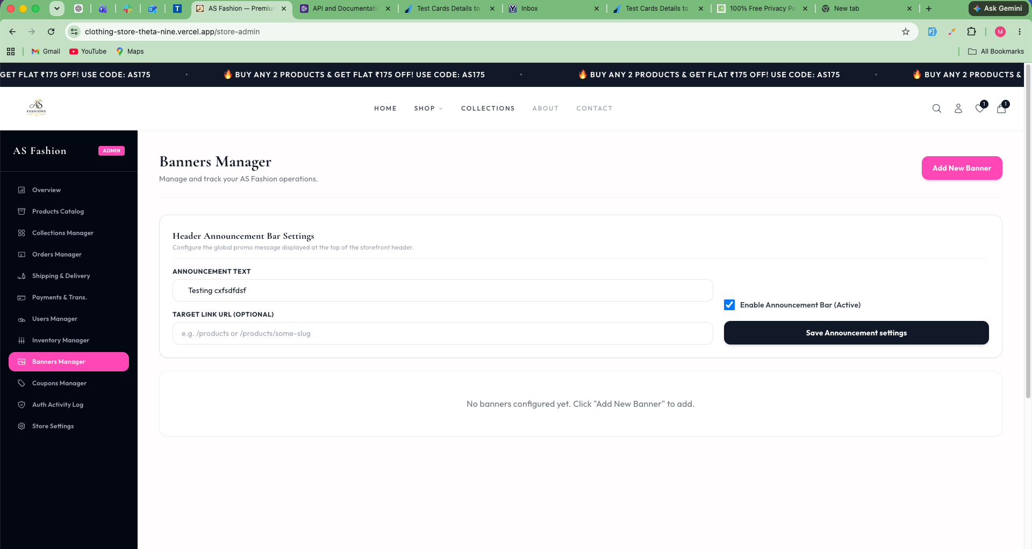Screen dimensions: 1032x549
Task: Select the highlighted Banners Manager sidebar item
Action: 69,362
